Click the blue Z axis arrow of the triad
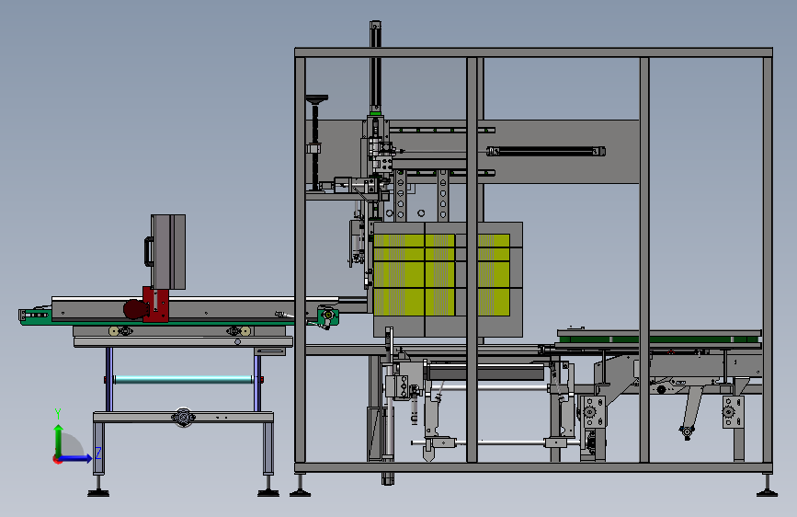This screenshot has height=517, width=797. 76,458
